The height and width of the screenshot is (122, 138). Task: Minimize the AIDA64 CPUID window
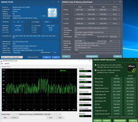pyautogui.click(x=53, y=2)
